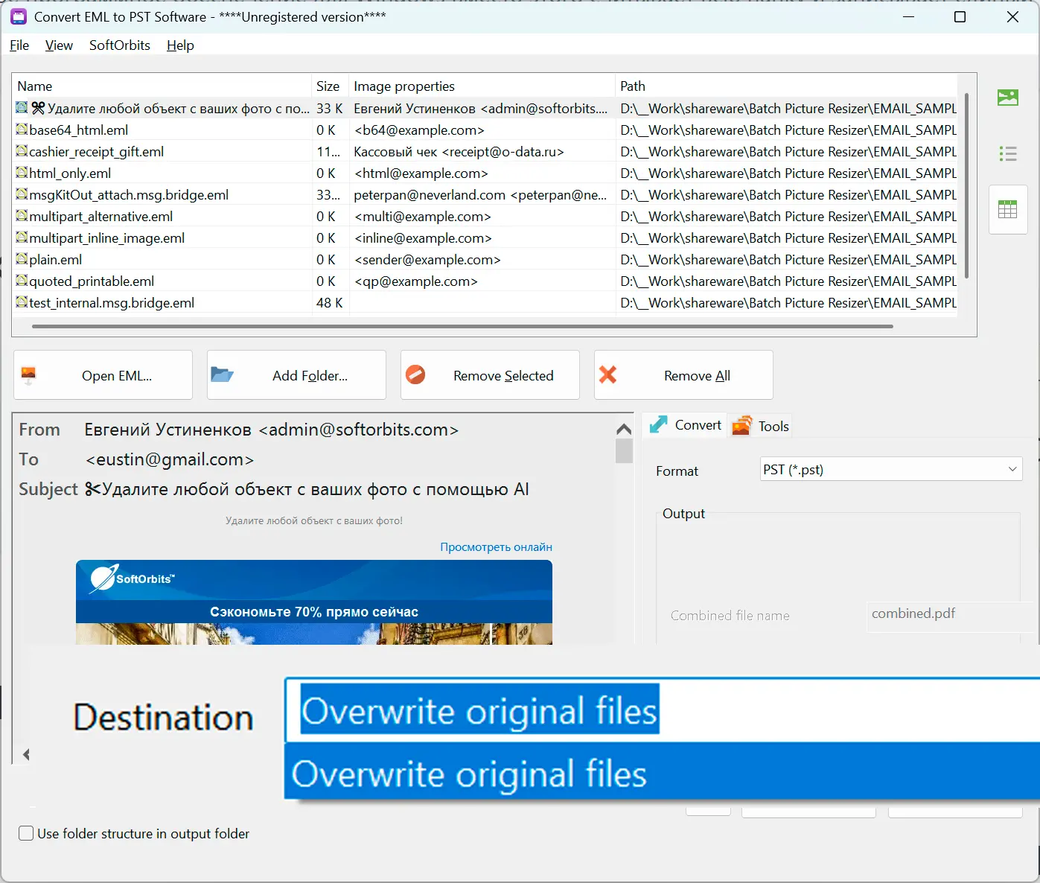This screenshot has width=1040, height=883.
Task: Click the Destination combo box field
Action: (x=662, y=710)
